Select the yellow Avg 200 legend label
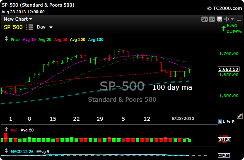Screen dimensions: 244x160 (77, 40)
